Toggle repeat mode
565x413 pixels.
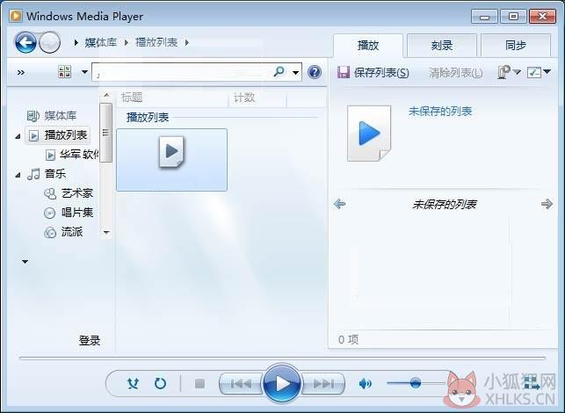click(160, 383)
